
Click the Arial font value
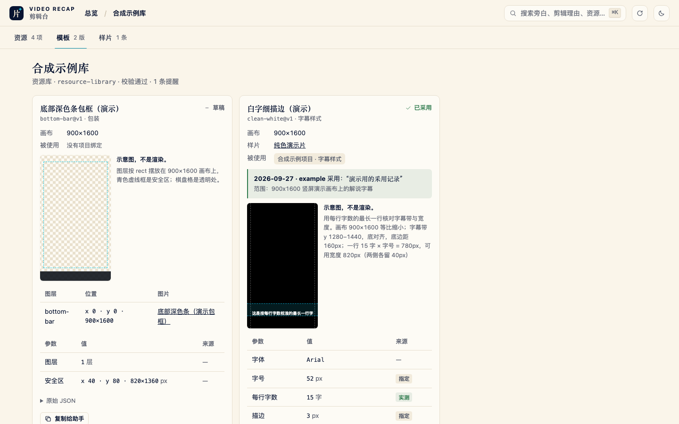pos(315,360)
